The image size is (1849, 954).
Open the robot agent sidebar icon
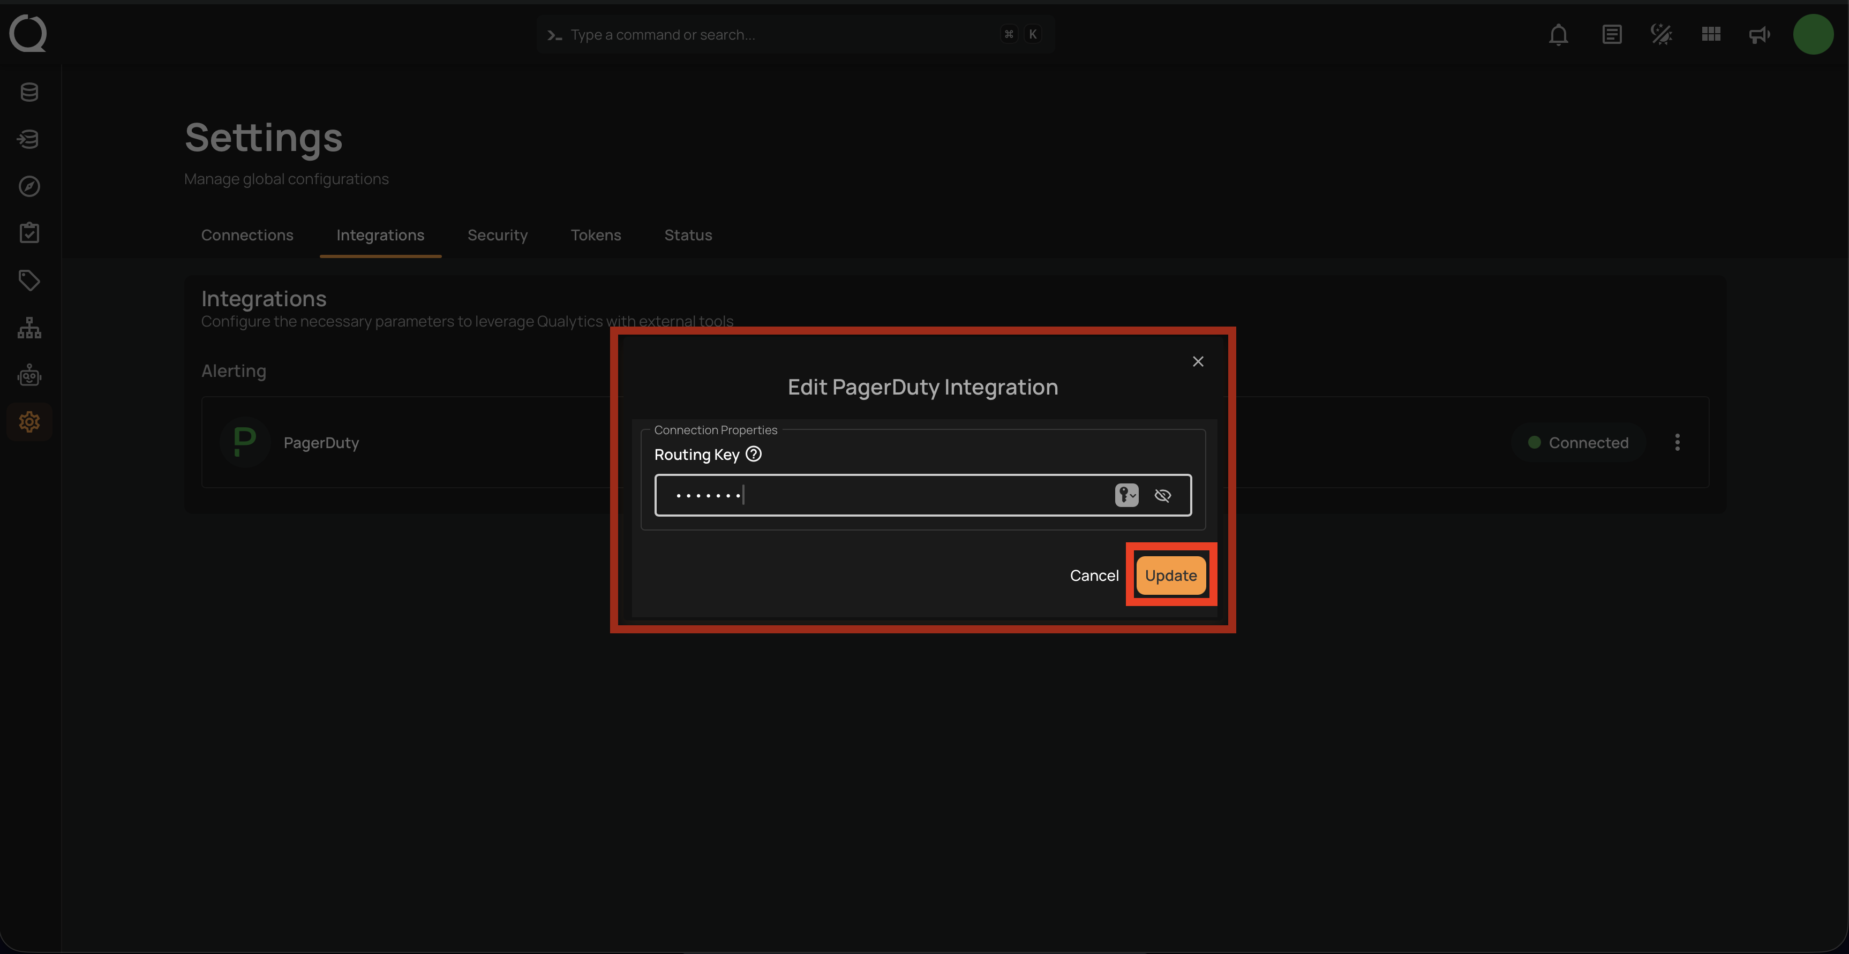pos(29,374)
